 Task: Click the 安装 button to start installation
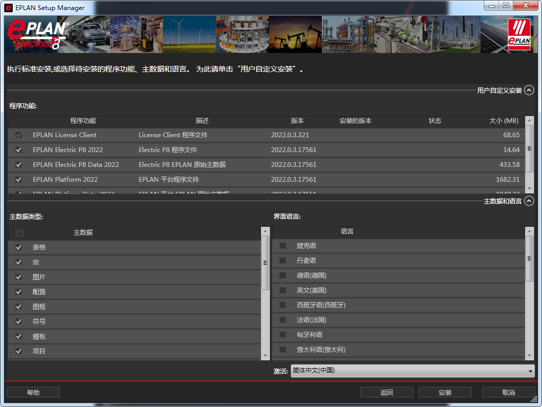click(445, 392)
